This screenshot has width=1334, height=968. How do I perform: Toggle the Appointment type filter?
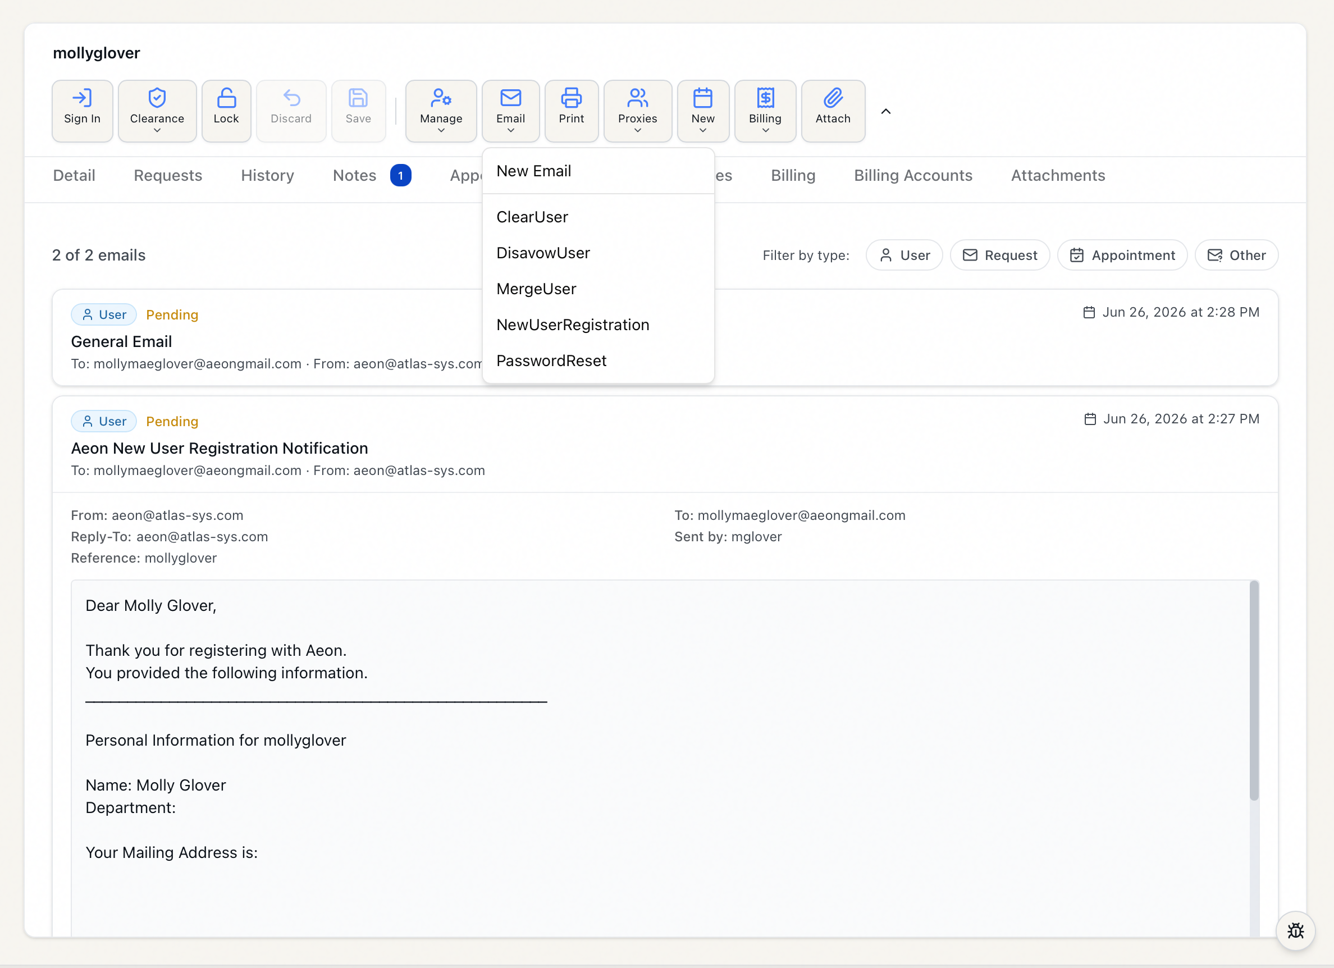[x=1122, y=255]
